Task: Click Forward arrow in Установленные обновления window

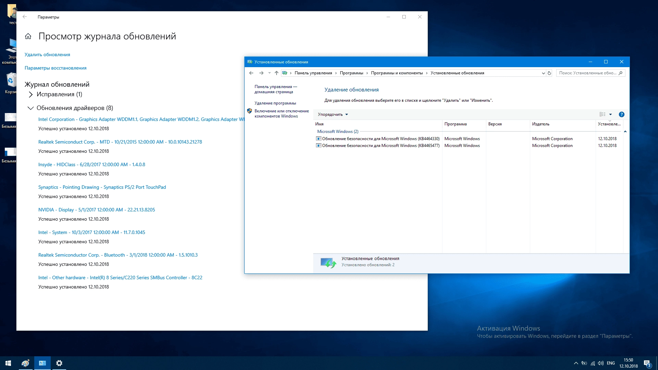Action: click(x=261, y=73)
